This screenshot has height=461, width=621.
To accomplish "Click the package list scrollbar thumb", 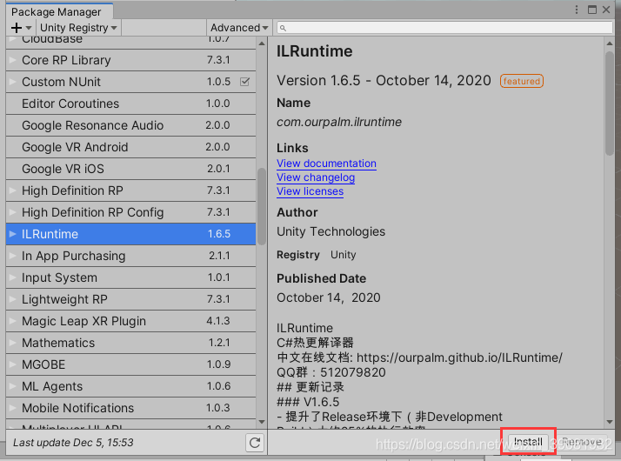I will tap(262, 207).
